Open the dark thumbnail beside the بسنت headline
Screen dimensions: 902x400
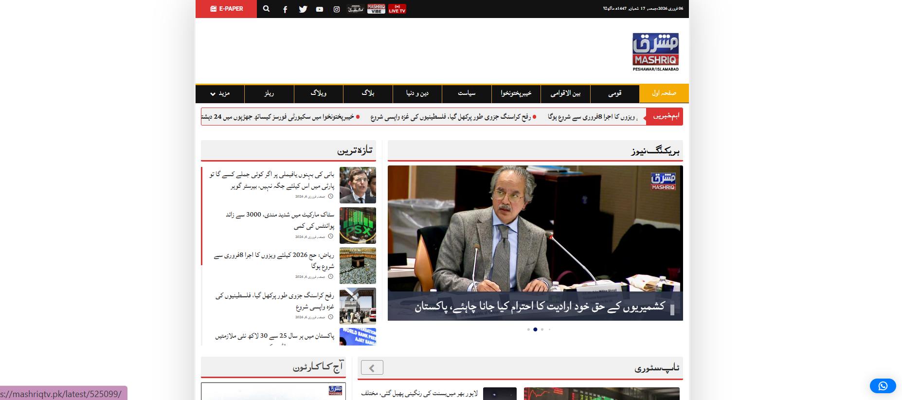tap(500, 394)
